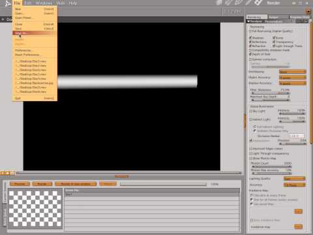Click the render progress bar

point(163,184)
